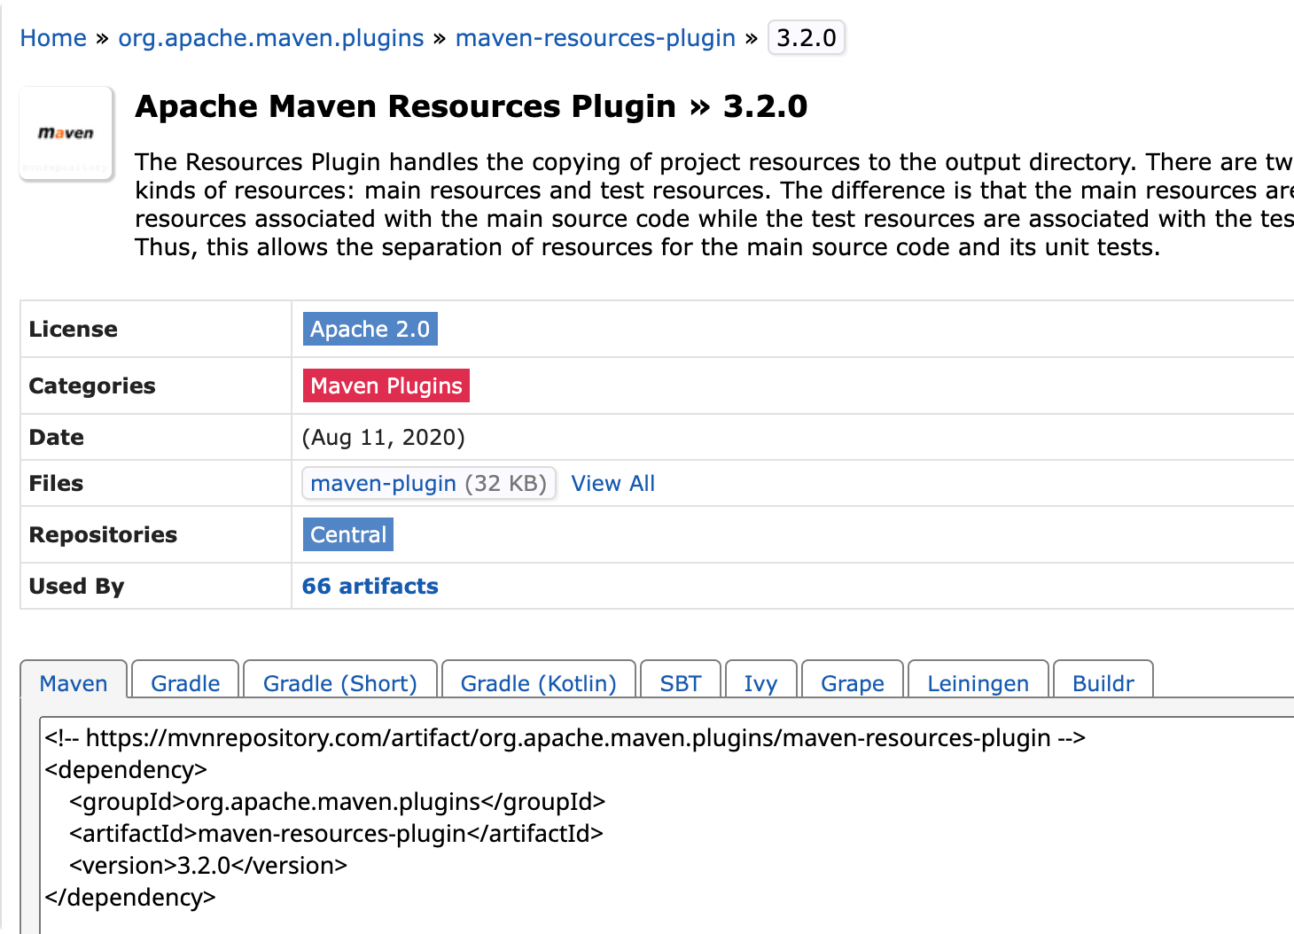
Task: Click the artifactId line in the snippet
Action: 337,834
